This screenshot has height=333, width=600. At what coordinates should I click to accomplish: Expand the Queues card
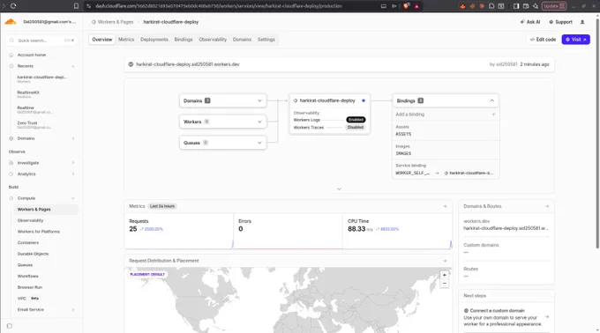[222, 143]
